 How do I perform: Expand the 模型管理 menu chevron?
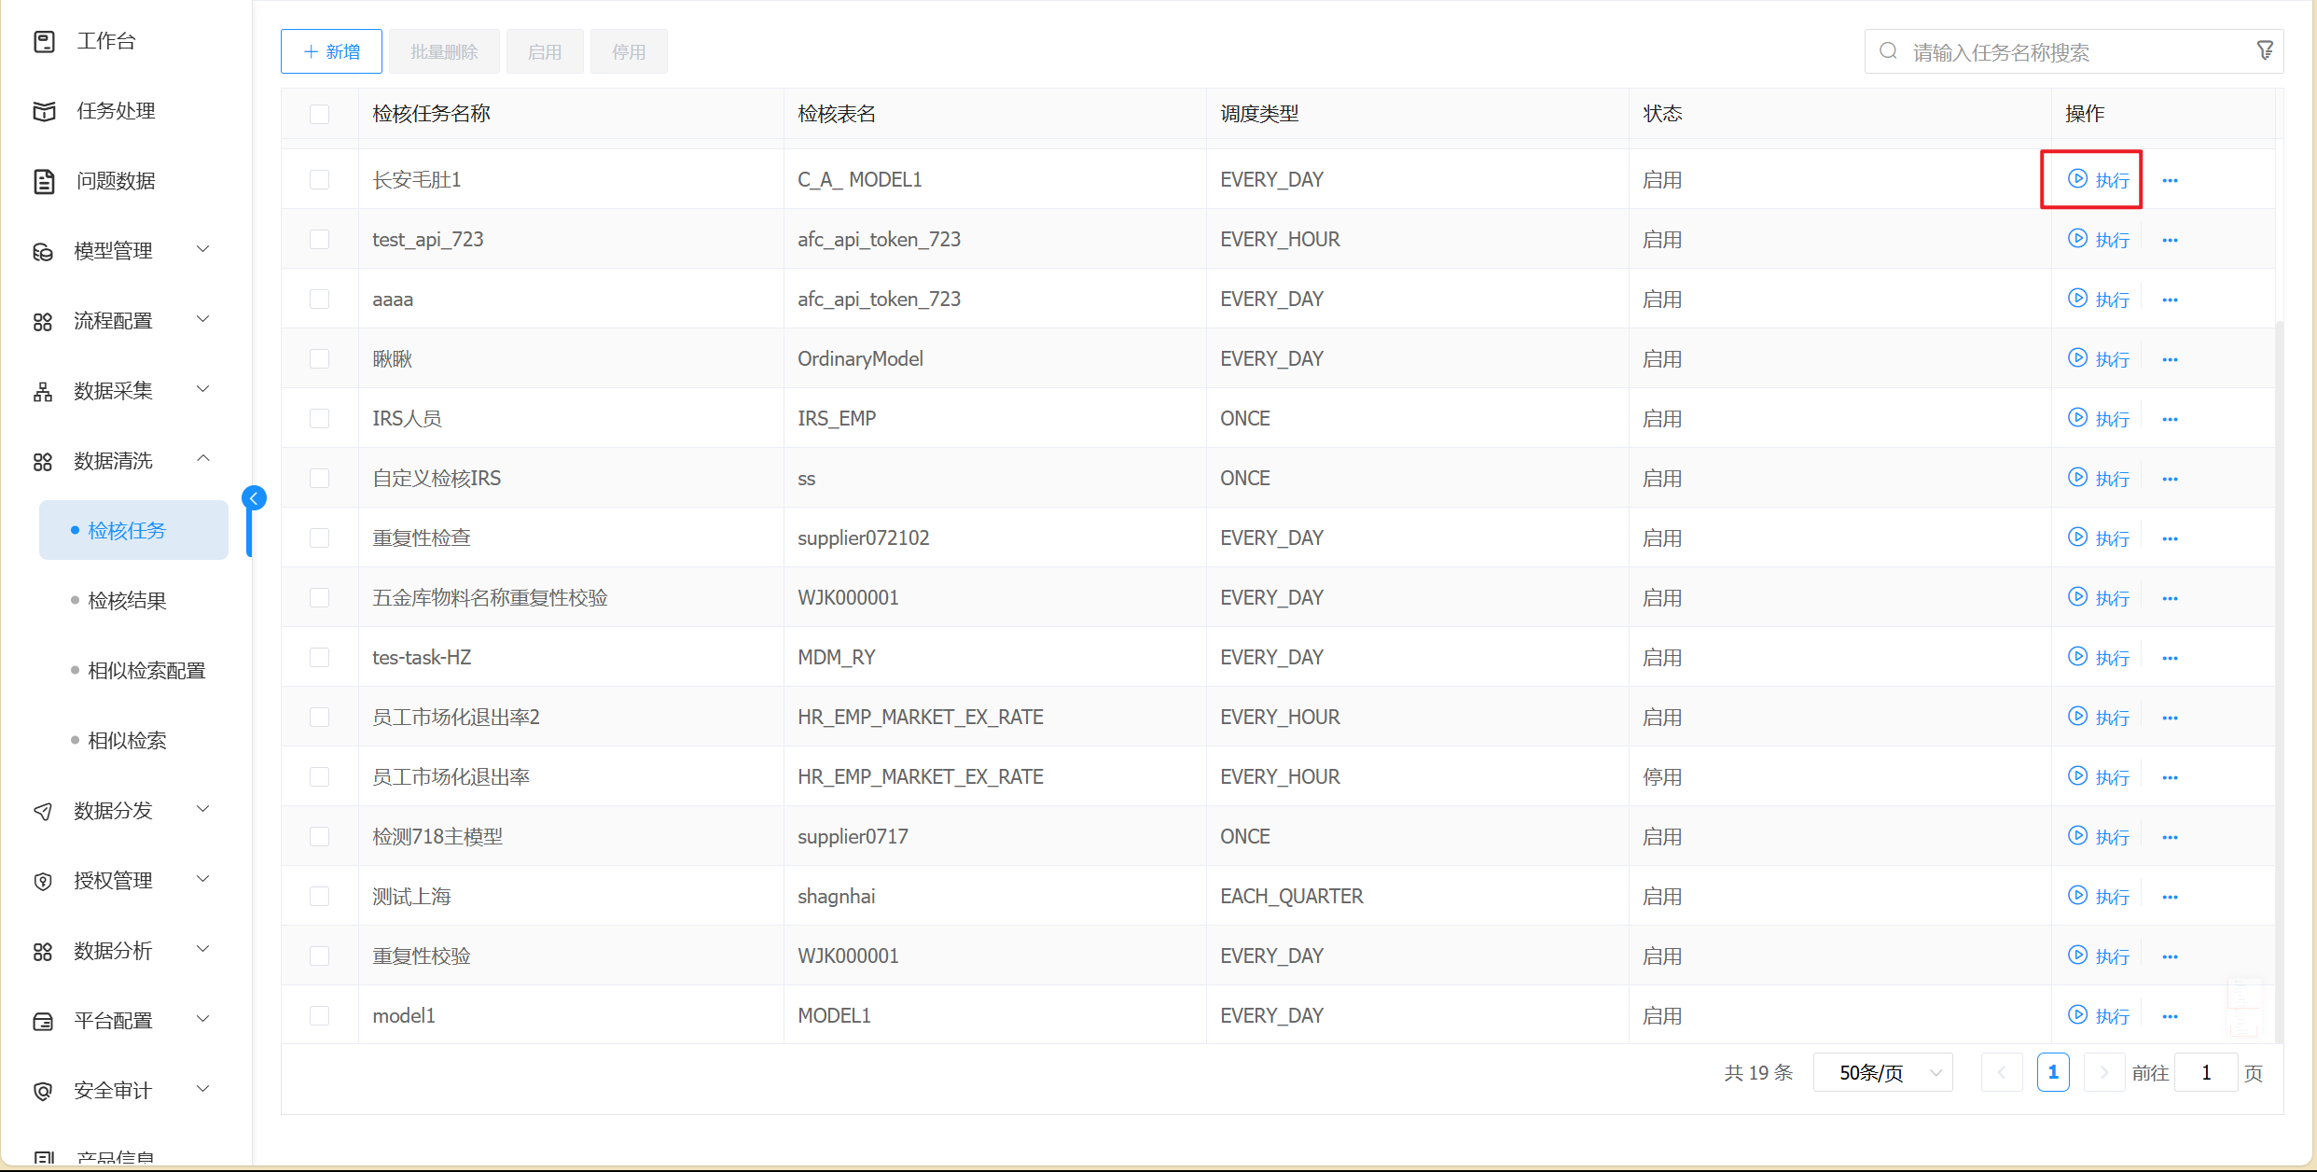pyautogui.click(x=202, y=250)
